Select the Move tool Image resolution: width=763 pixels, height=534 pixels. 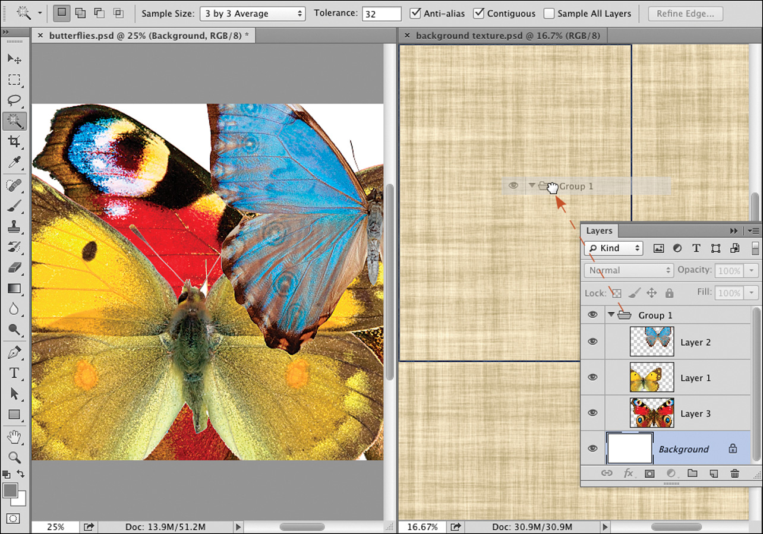coord(14,59)
